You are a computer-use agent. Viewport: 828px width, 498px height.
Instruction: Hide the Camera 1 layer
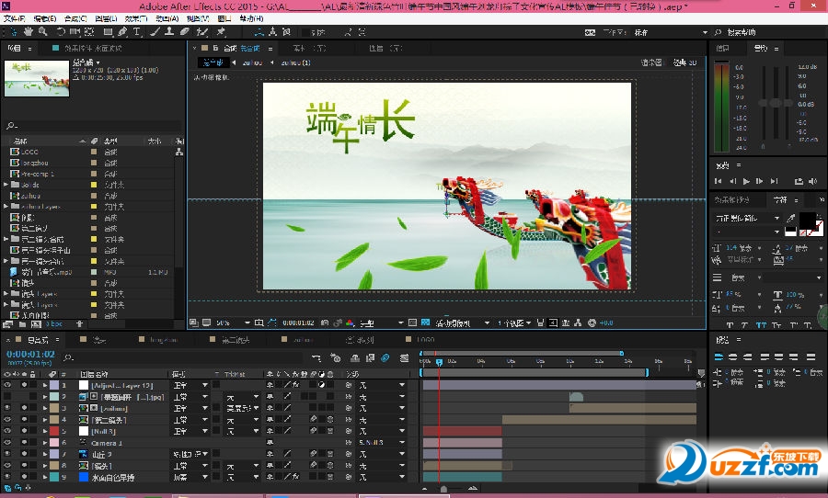pyautogui.click(x=8, y=442)
